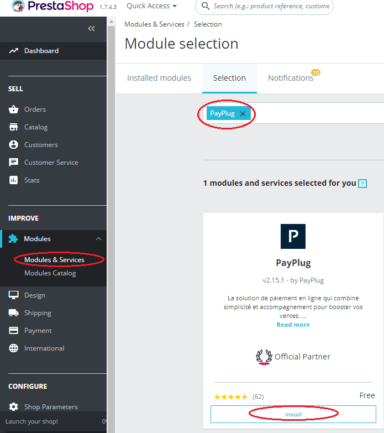Open the Customer Service menu

(51, 163)
